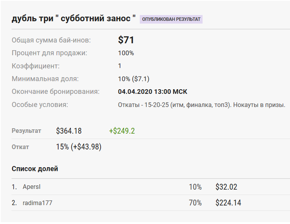This screenshot has height=224, width=290.
Task: Click the Apersl share percentage 10%
Action: (x=195, y=187)
